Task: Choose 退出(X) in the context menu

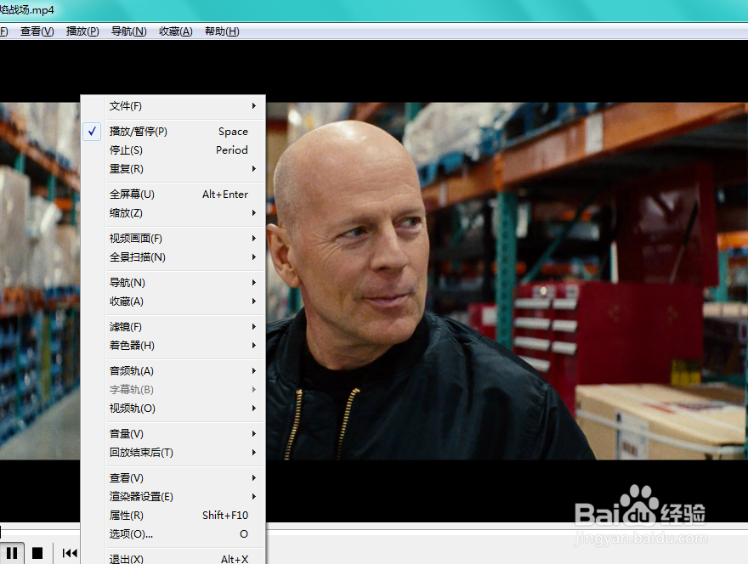Action: (x=173, y=559)
